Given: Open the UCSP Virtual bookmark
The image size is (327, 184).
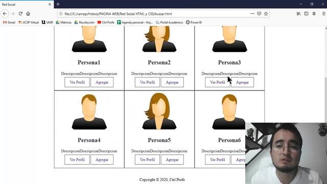Looking at the screenshot, I should tap(29, 22).
